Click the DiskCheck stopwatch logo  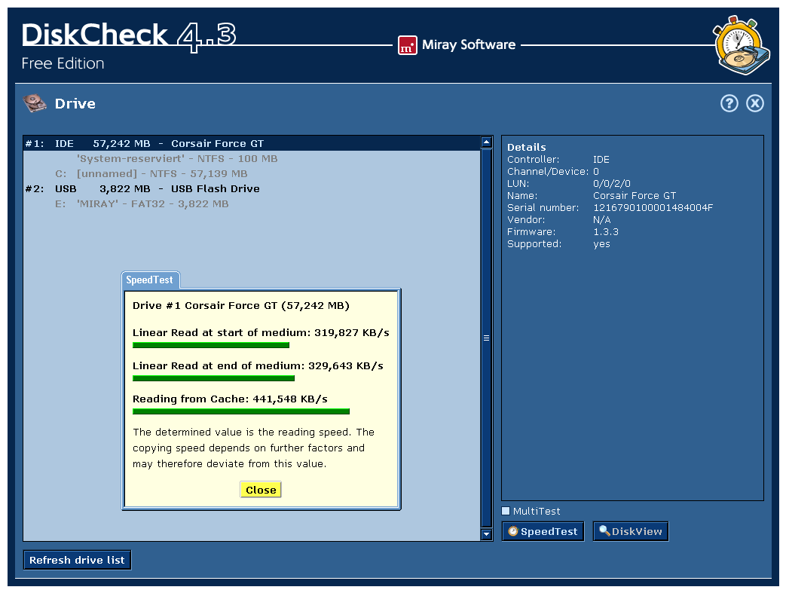pyautogui.click(x=742, y=46)
